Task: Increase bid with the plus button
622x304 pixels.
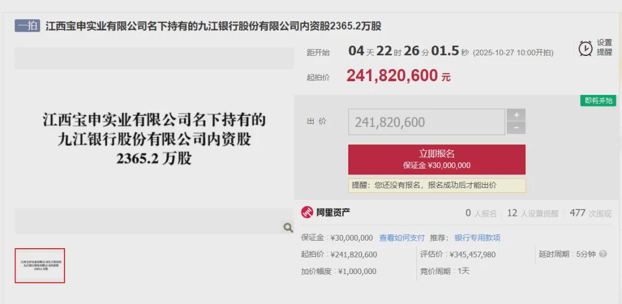Action: pos(515,115)
